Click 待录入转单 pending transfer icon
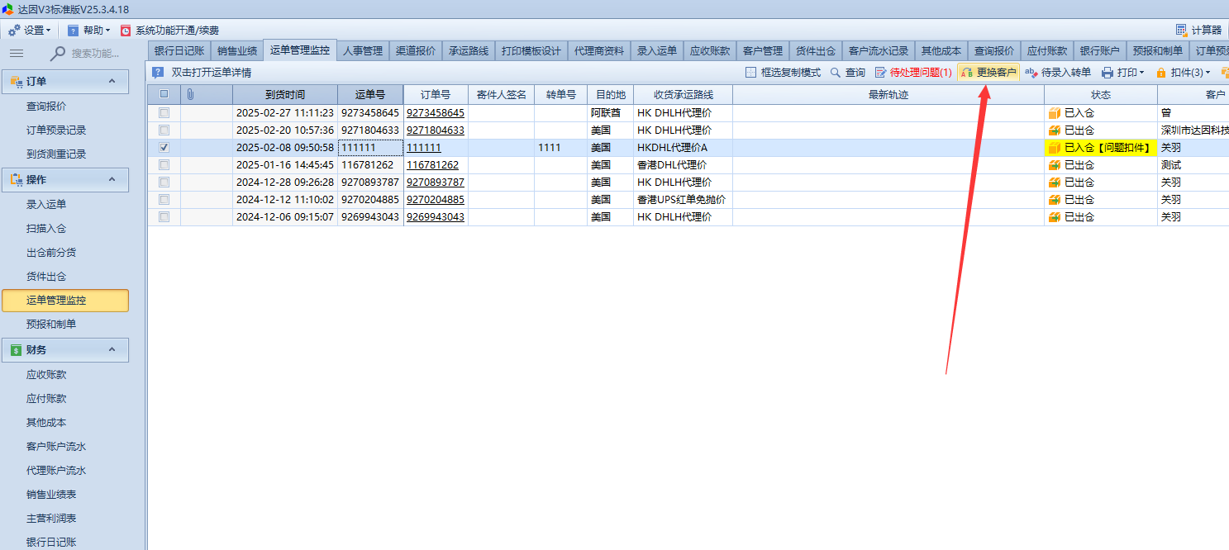 1031,73
